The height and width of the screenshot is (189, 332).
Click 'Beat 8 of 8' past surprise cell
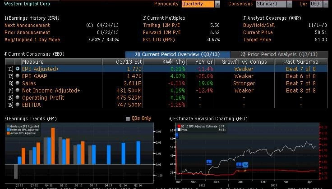[x=301, y=90]
